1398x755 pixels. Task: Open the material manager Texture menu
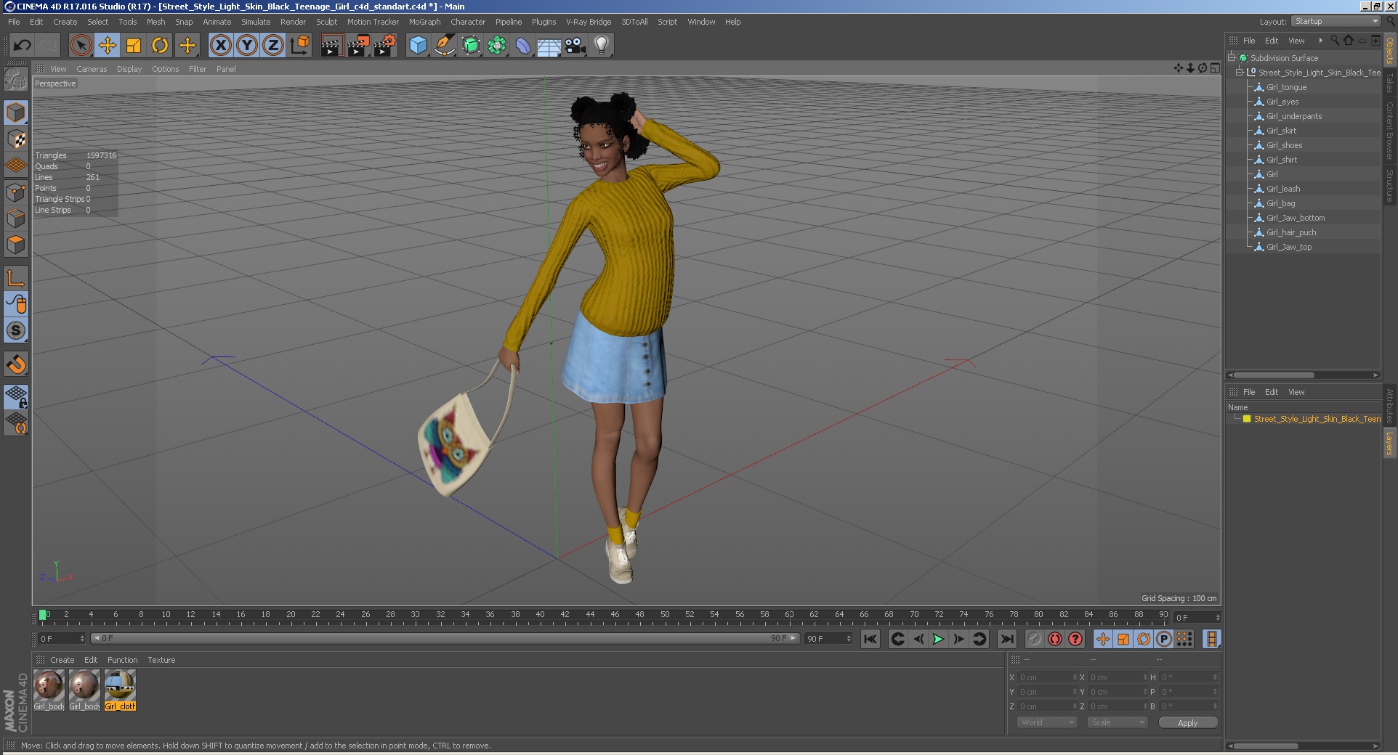click(x=161, y=660)
